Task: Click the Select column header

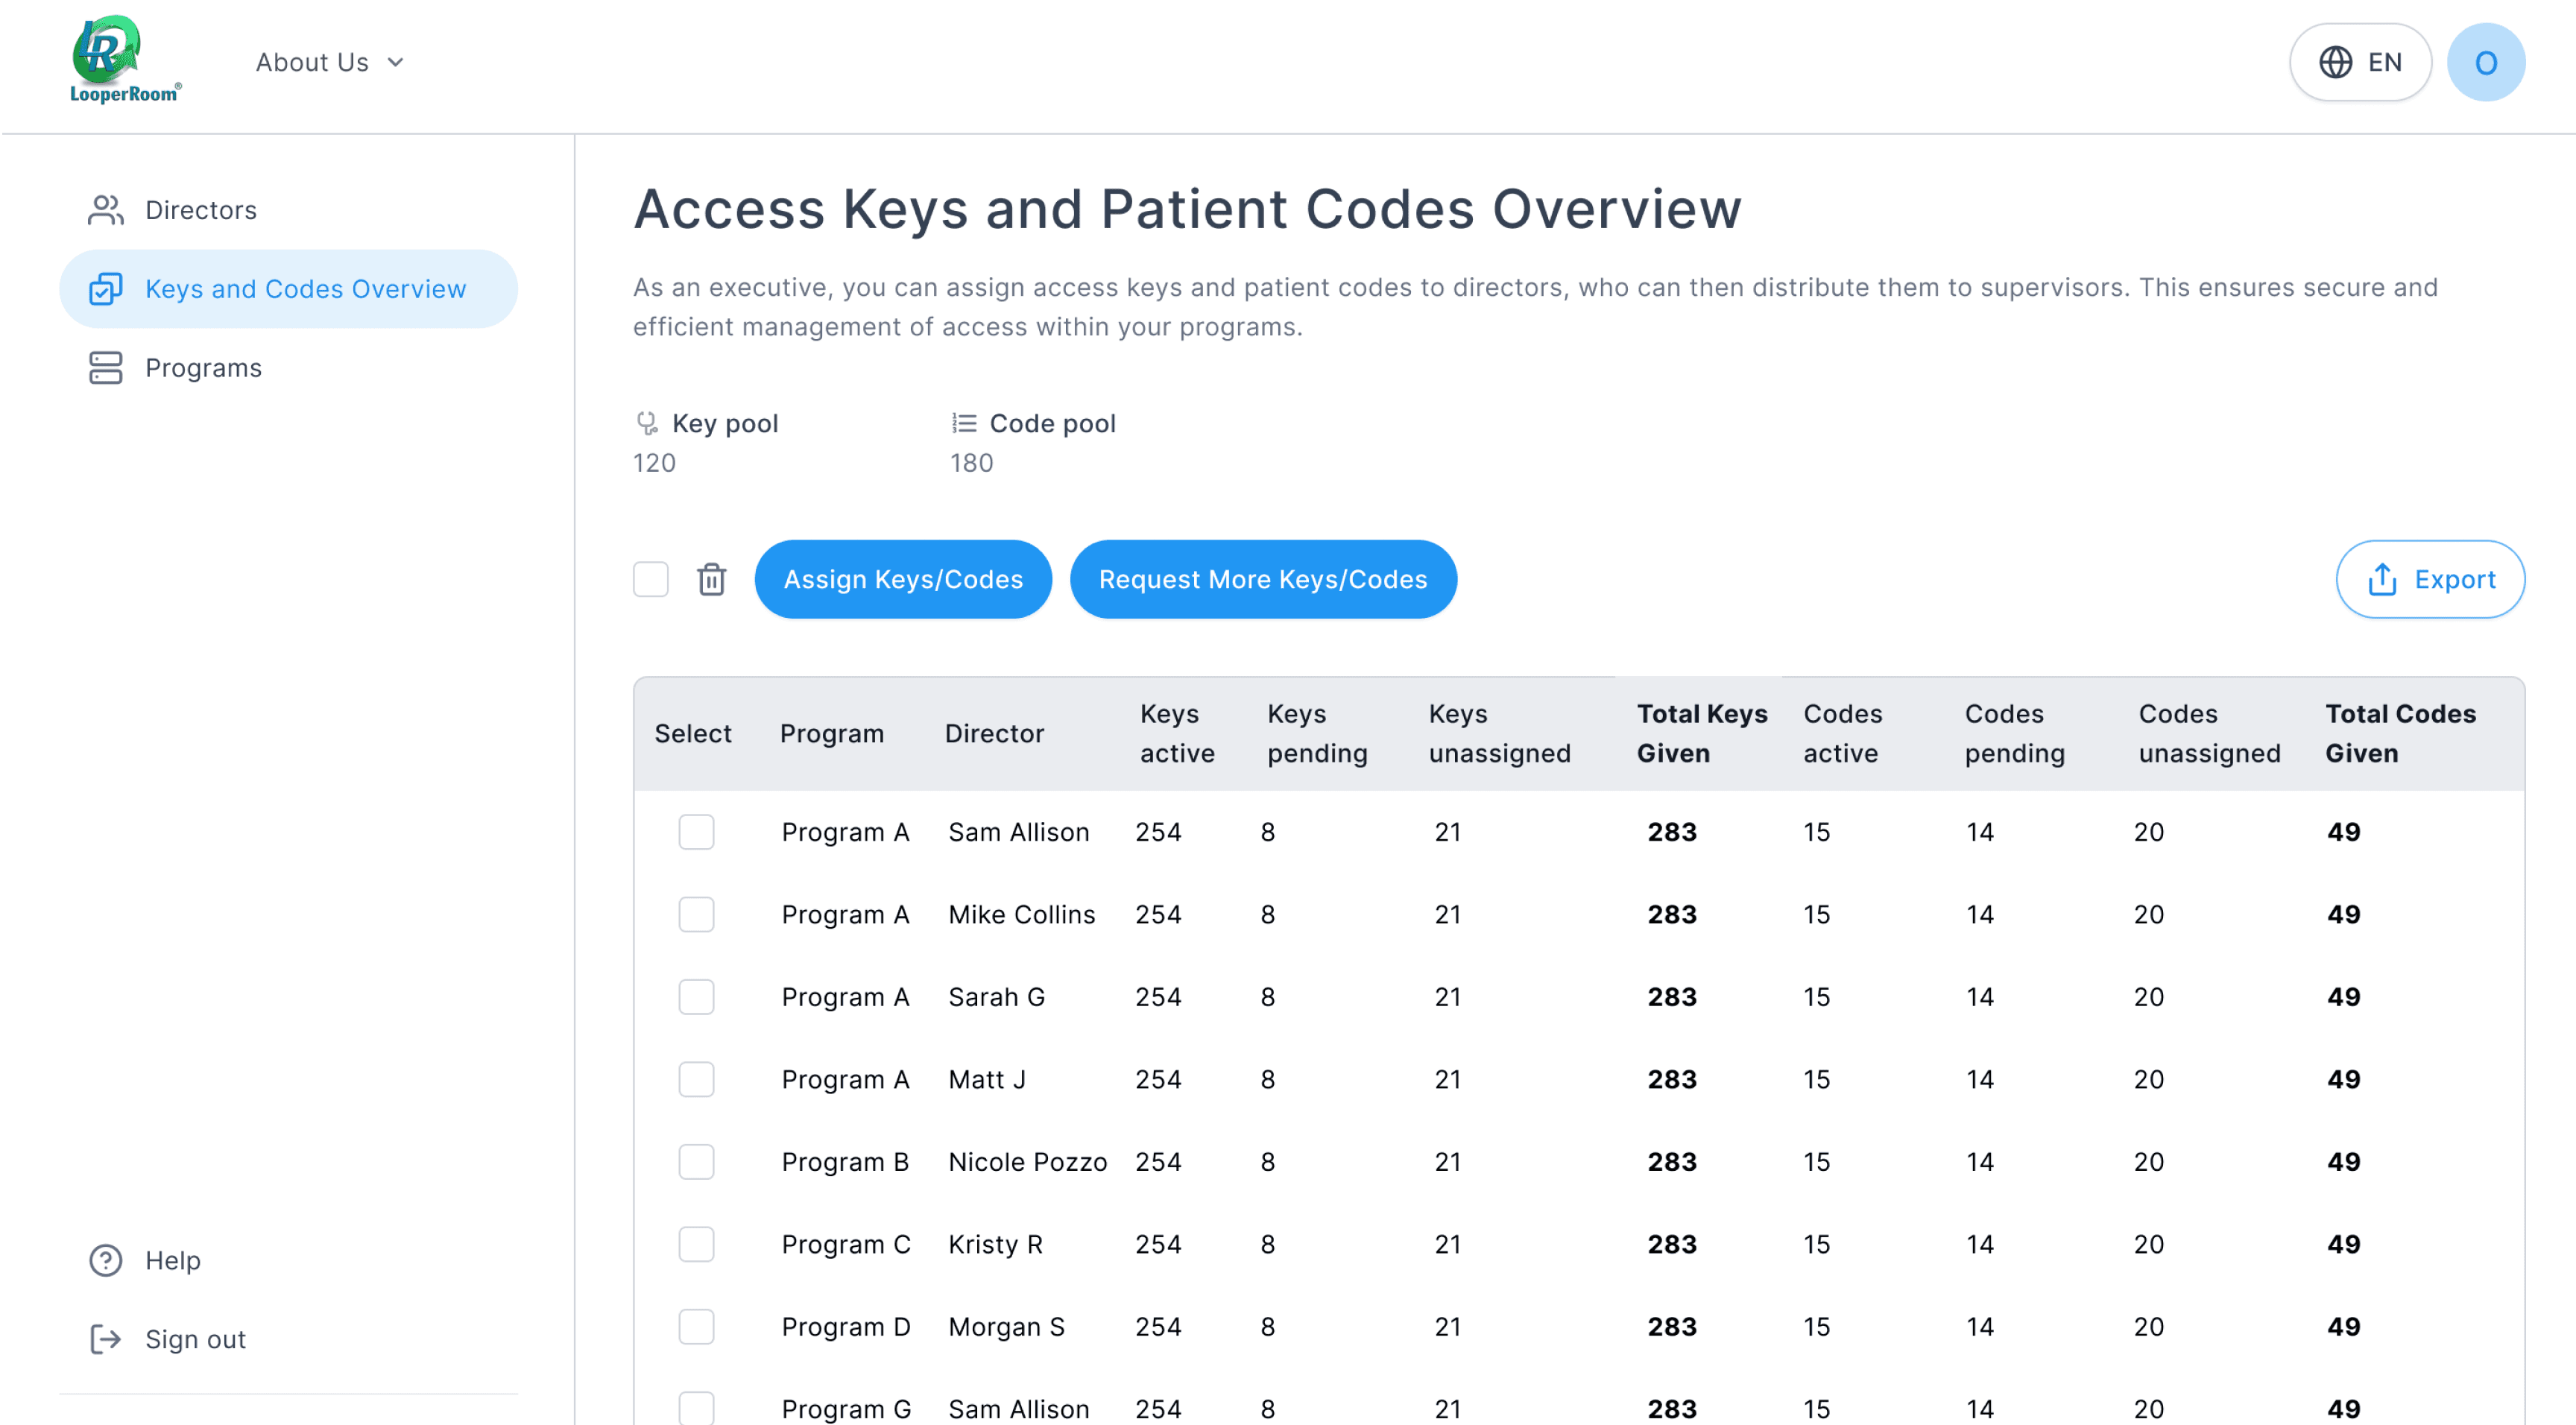Action: [x=693, y=733]
